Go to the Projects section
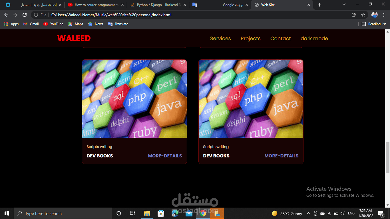The width and height of the screenshot is (390, 219). coord(250,38)
